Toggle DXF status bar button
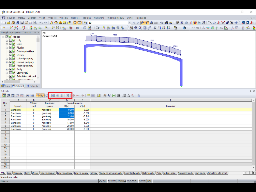The width and height of the screenshot is (256, 192). [149, 181]
